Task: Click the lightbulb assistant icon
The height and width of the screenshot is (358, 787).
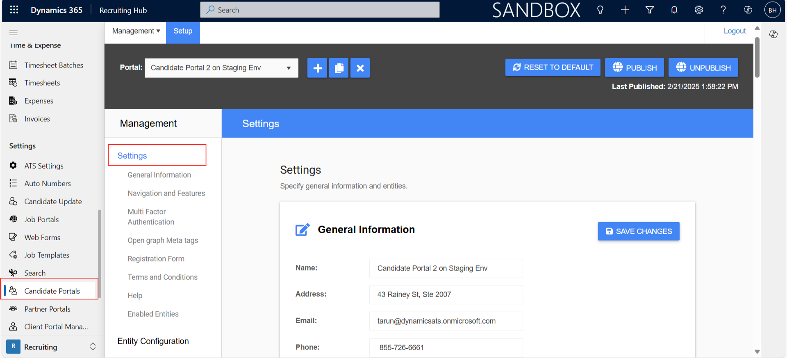Action: [x=600, y=10]
